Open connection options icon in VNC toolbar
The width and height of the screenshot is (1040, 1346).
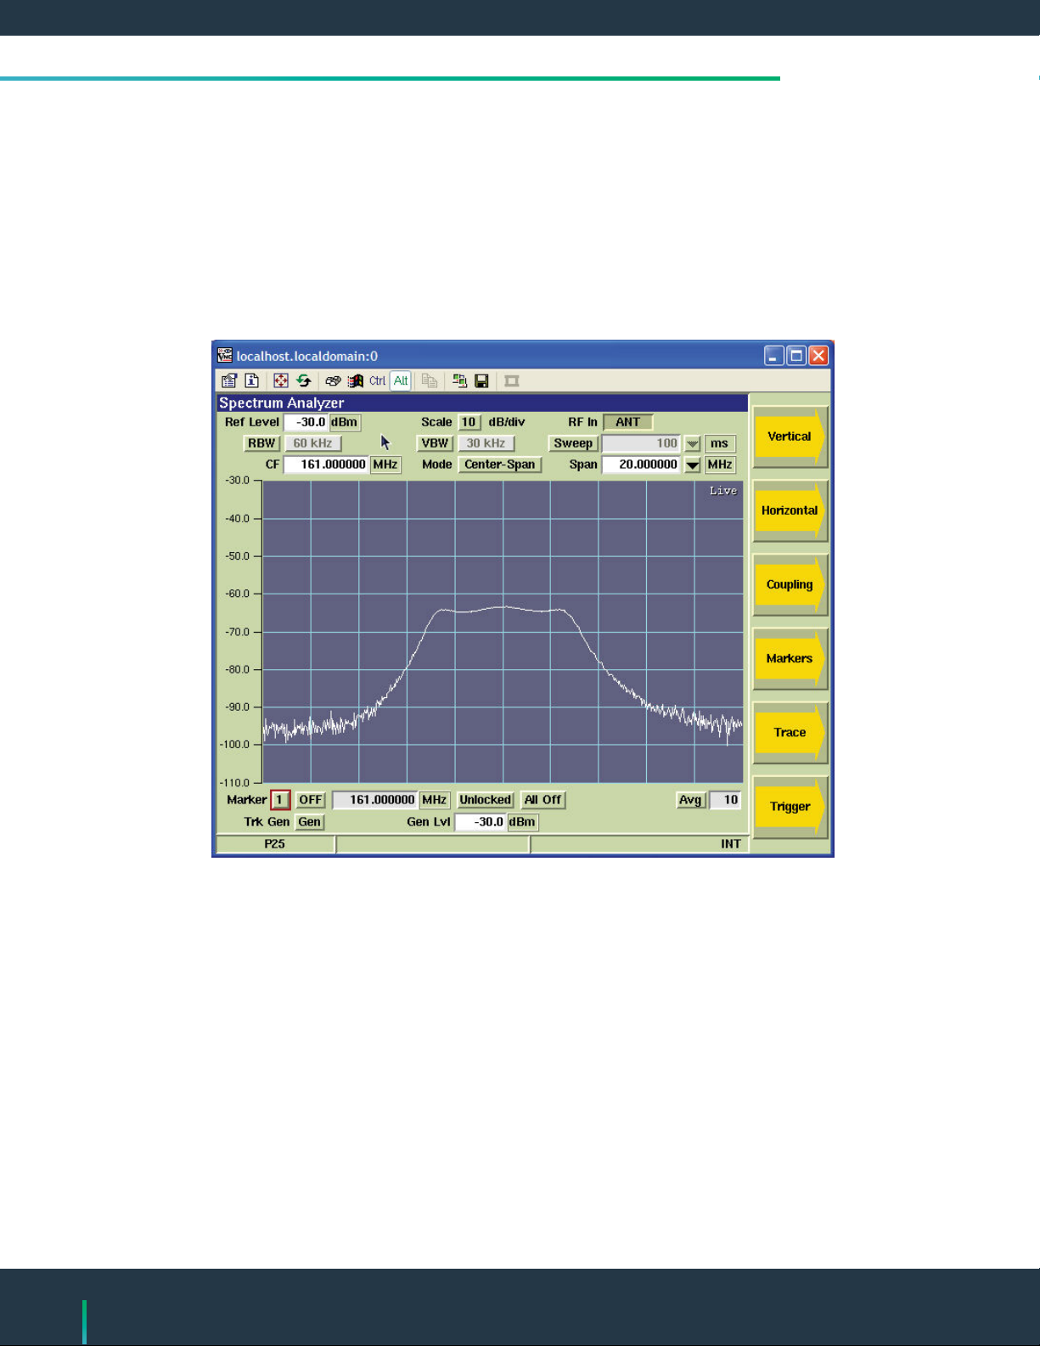click(x=228, y=380)
